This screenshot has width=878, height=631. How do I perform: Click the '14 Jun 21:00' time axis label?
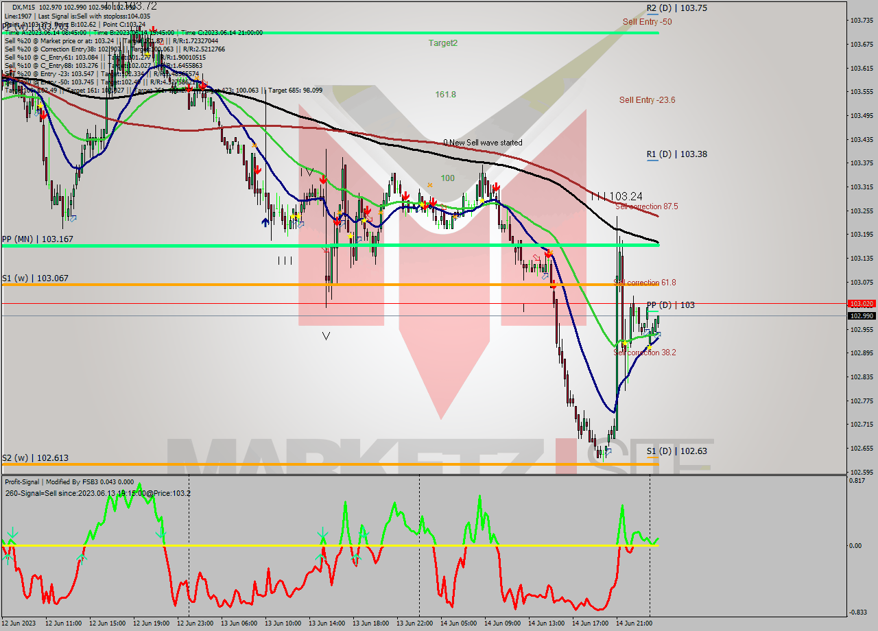pos(634,623)
